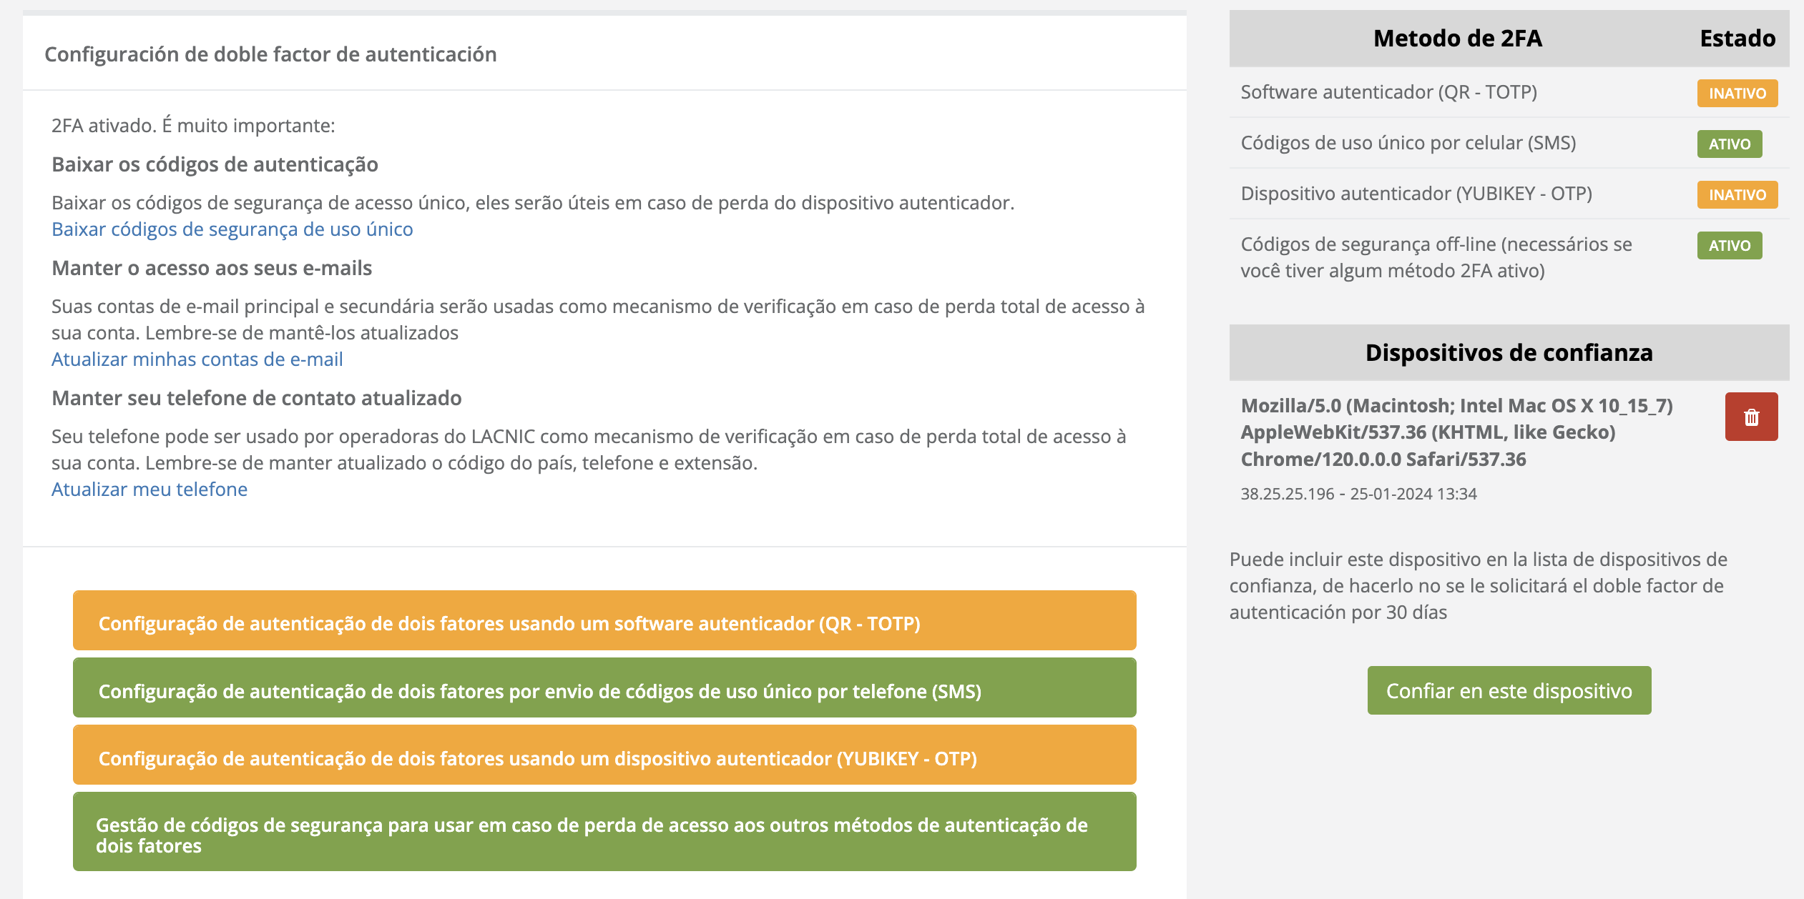Image resolution: width=1804 pixels, height=899 pixels.
Task: Open Baixar códigos de segurança de uso único link
Action: (x=232, y=229)
